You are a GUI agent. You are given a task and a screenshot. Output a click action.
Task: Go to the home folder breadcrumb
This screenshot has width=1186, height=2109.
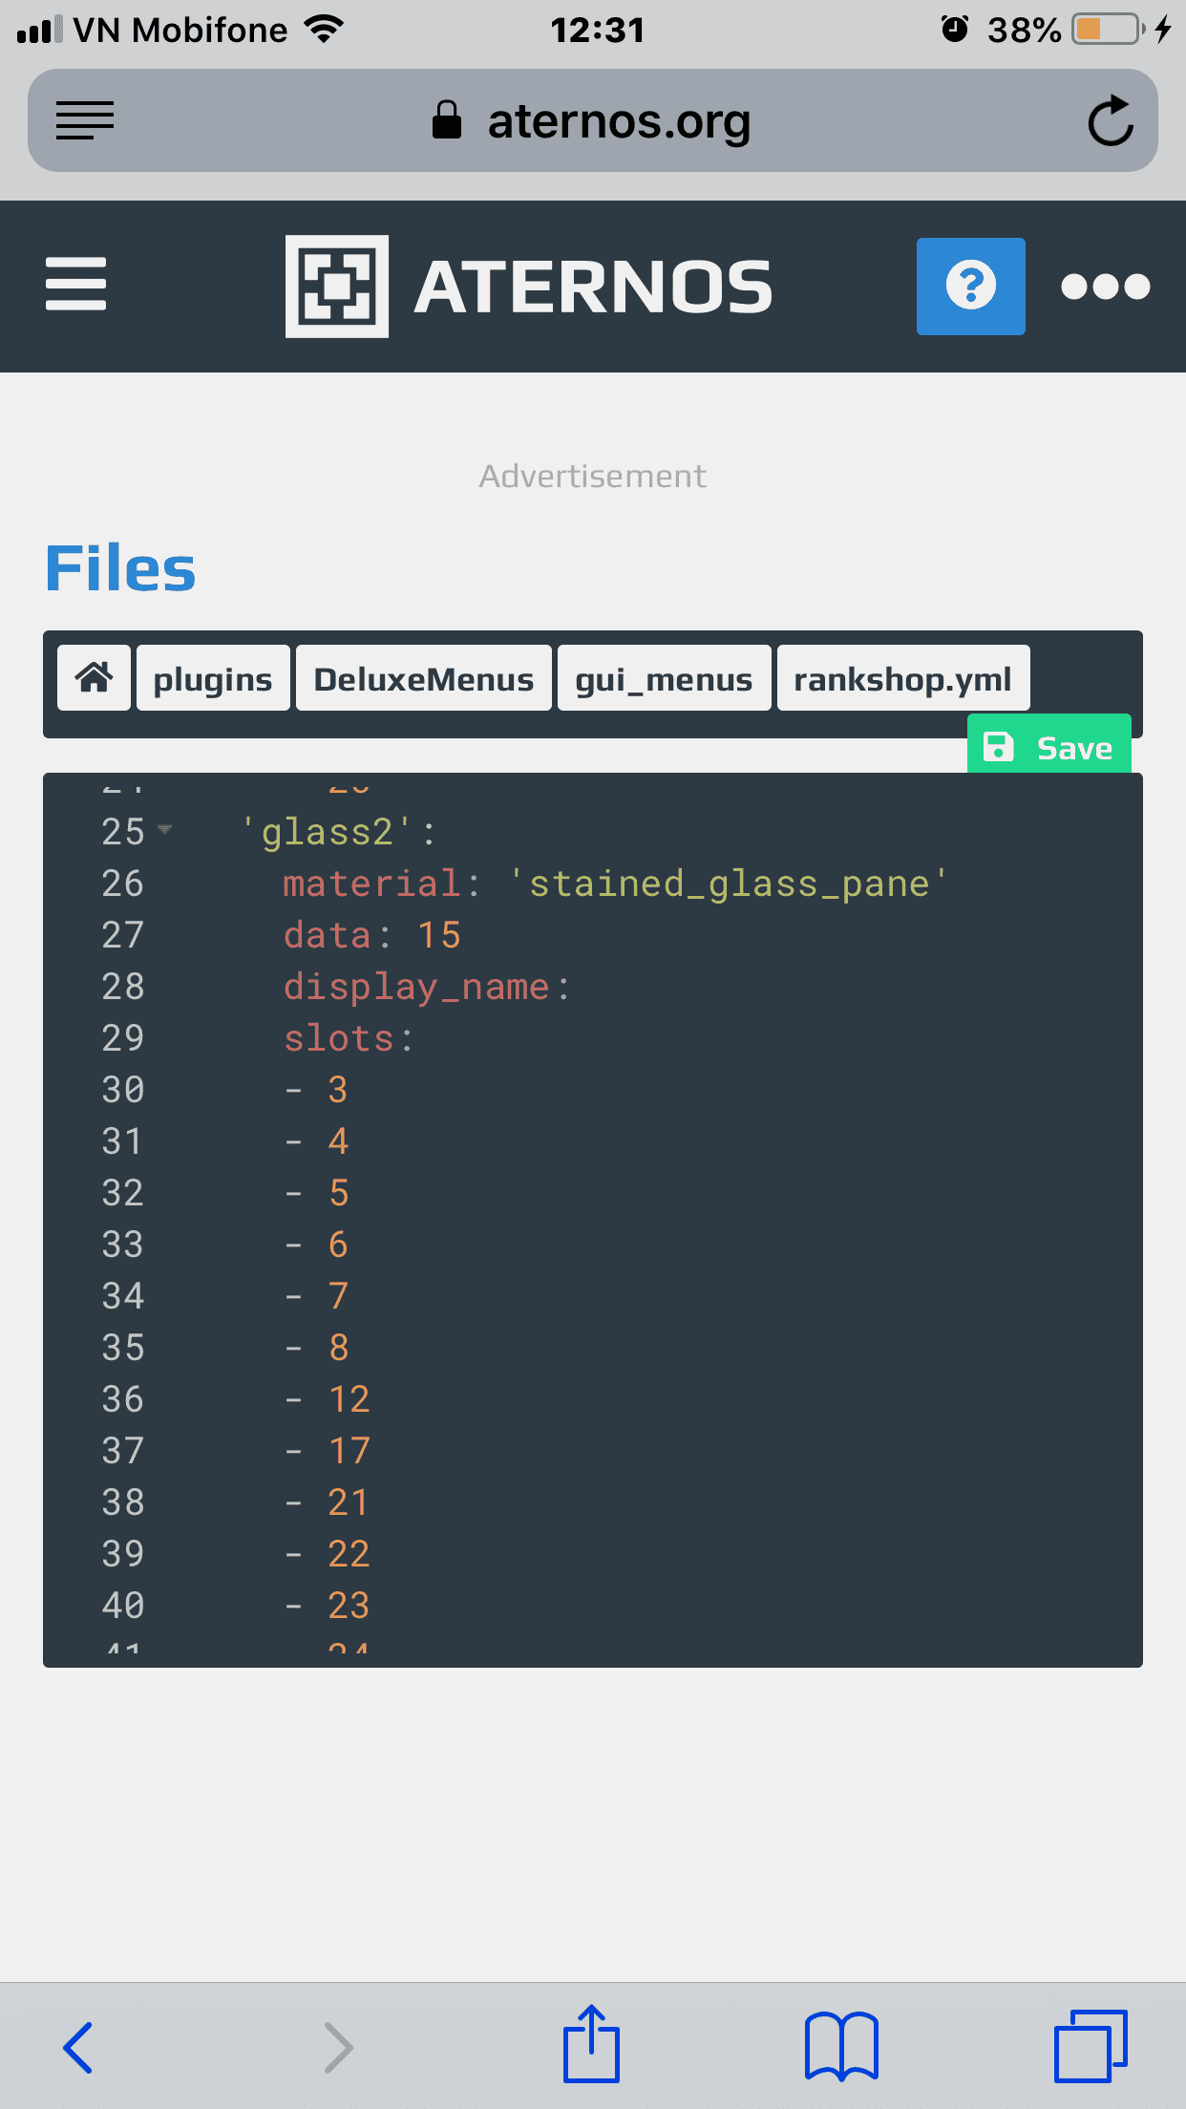94,678
